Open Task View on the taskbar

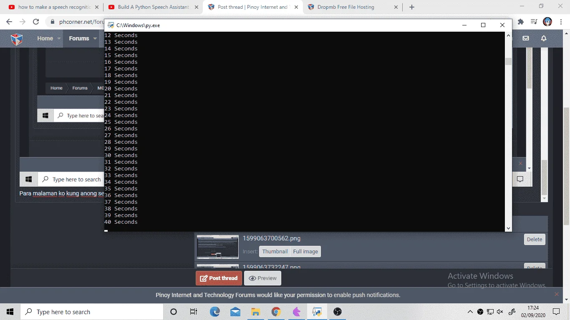194,312
